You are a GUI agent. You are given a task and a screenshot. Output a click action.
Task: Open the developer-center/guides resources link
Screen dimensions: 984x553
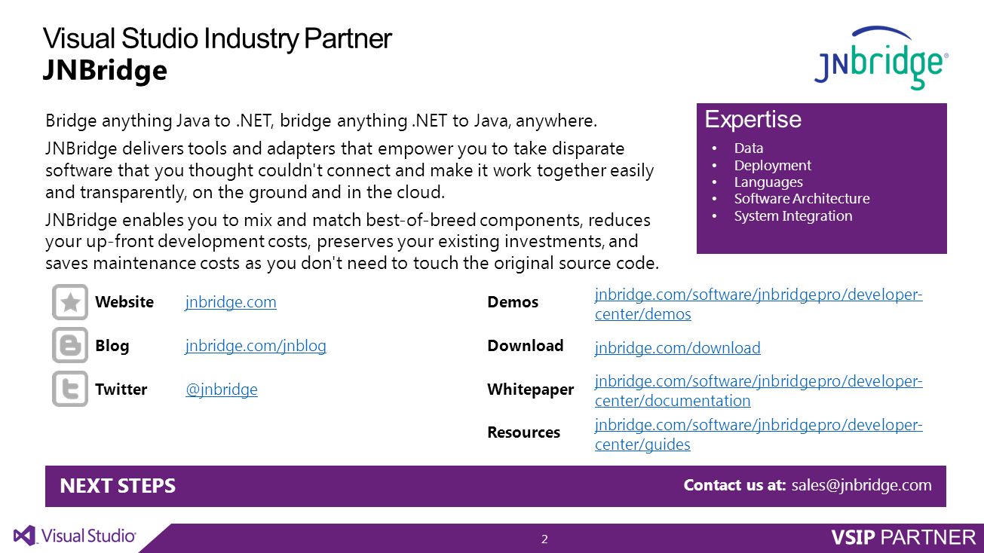(x=759, y=435)
